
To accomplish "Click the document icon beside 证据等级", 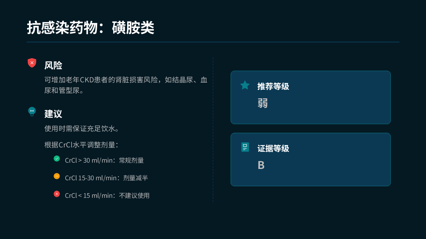I will 245,147.
